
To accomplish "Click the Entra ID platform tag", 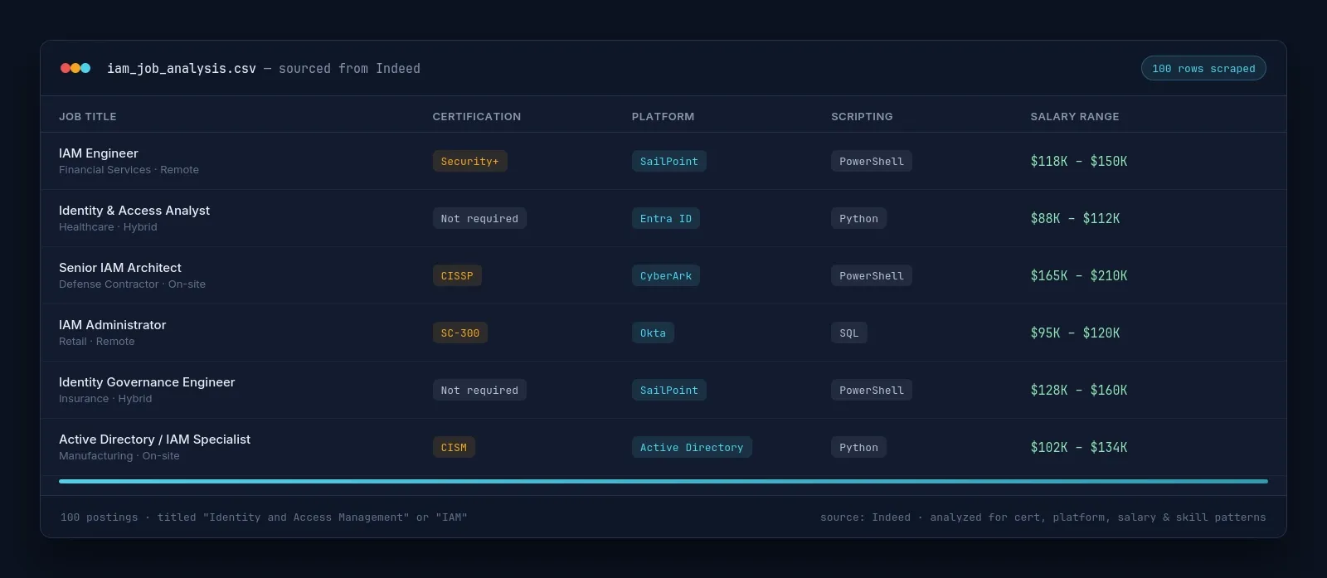I will [x=666, y=219].
